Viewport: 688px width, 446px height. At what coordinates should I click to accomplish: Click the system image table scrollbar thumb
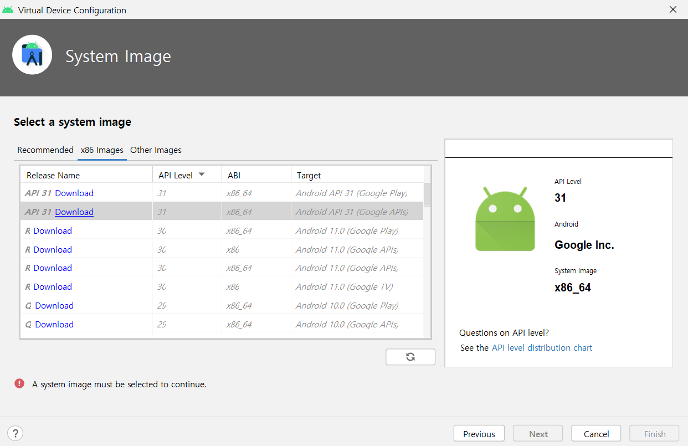click(428, 194)
